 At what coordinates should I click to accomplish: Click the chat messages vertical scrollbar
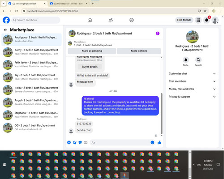click(x=161, y=113)
